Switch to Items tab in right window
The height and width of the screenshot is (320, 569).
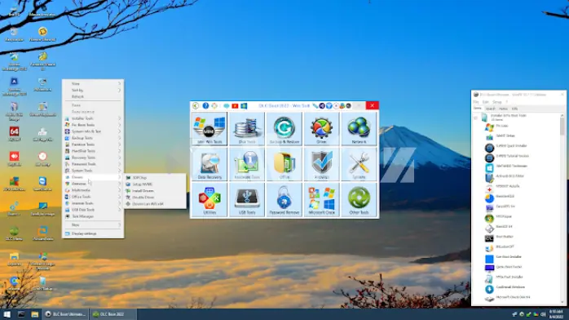point(478,109)
